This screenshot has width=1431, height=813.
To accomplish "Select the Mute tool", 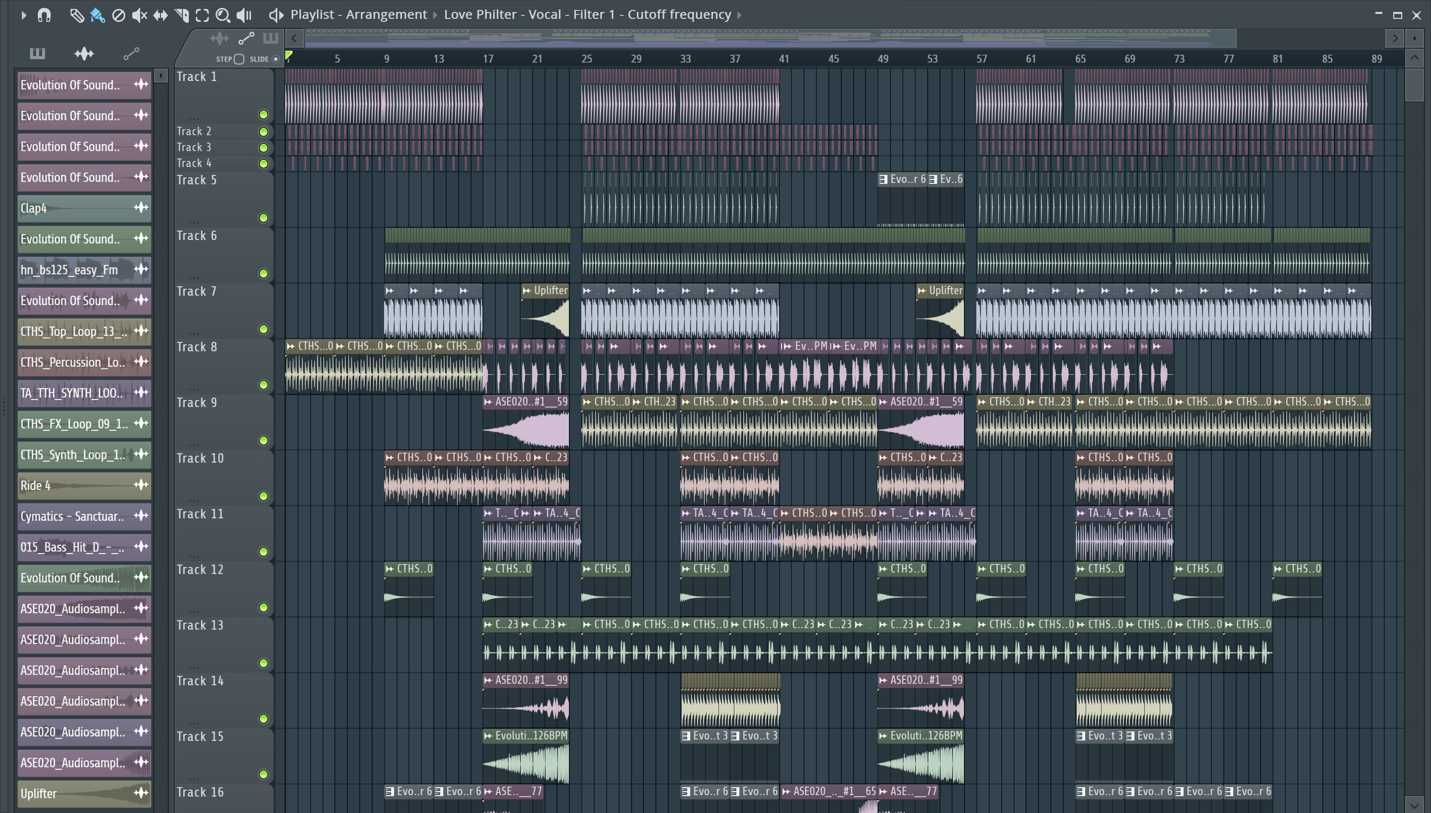I will [x=140, y=15].
